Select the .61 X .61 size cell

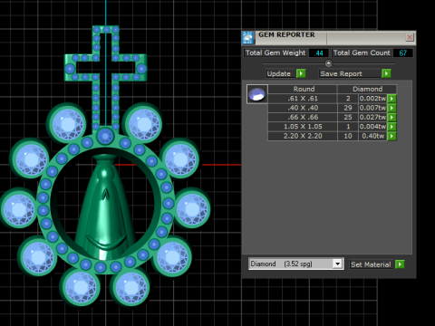point(303,99)
